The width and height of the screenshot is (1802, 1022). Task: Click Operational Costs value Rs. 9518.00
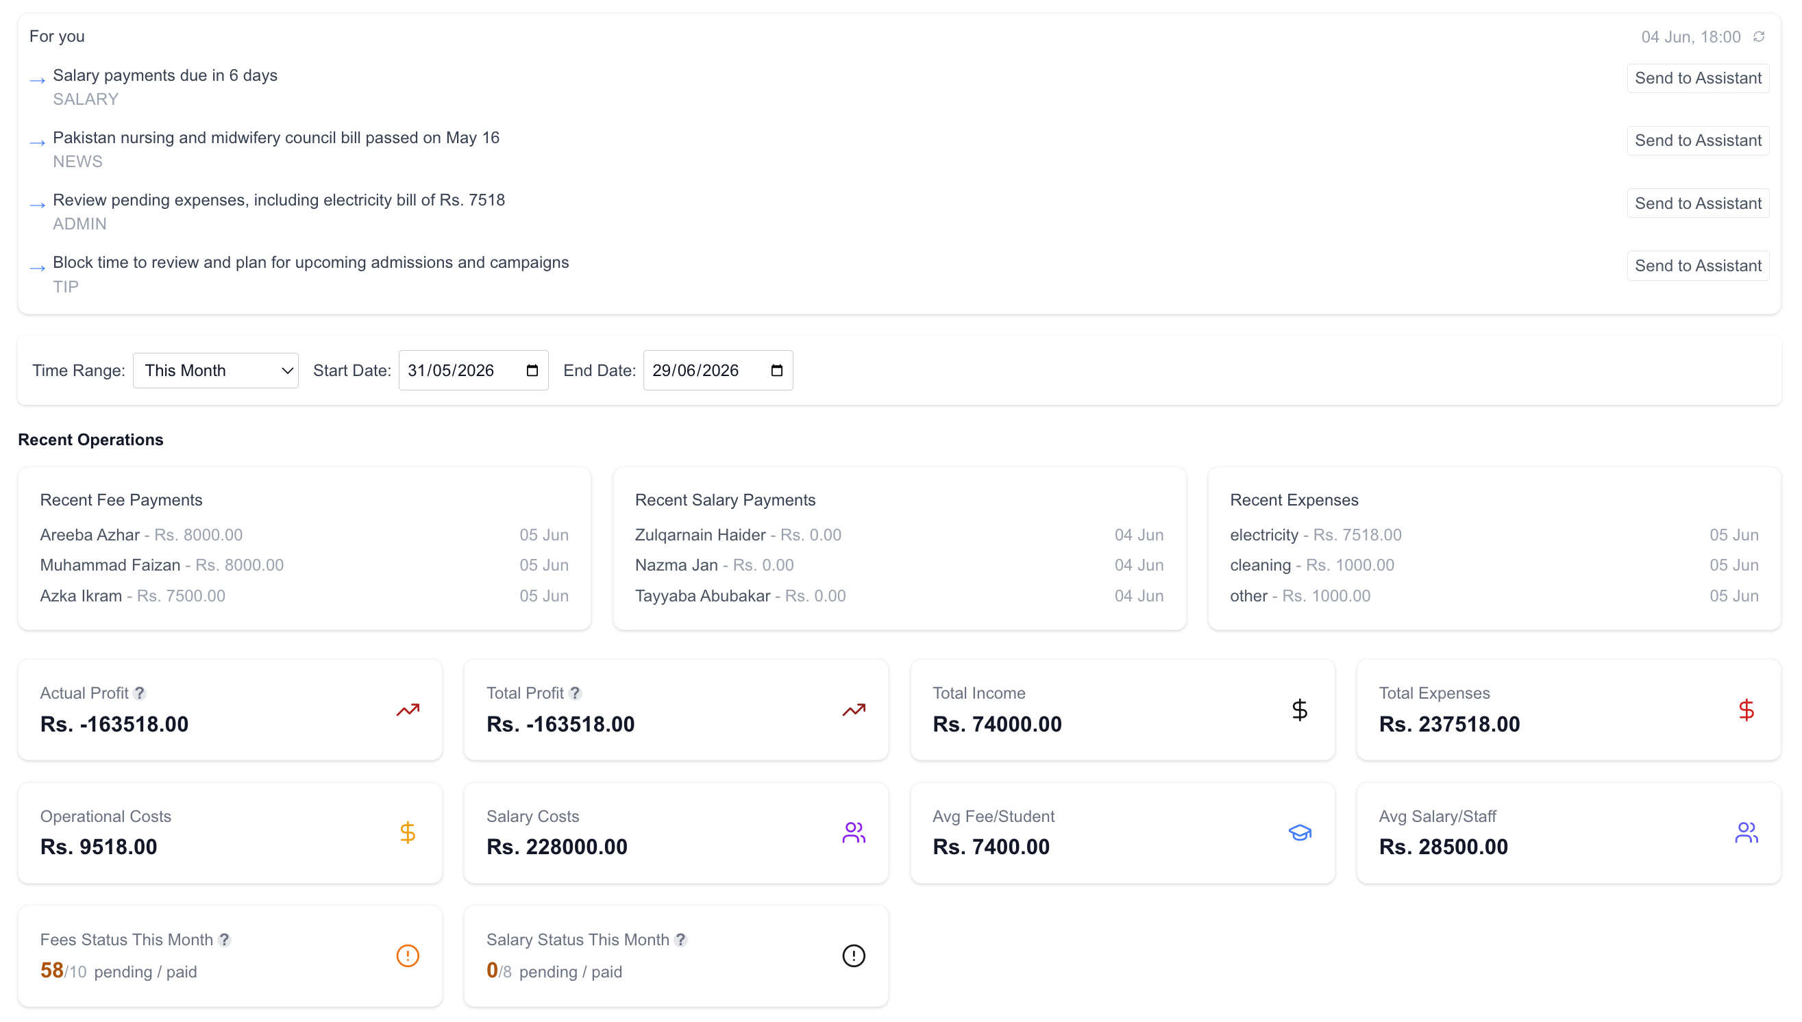(x=98, y=847)
